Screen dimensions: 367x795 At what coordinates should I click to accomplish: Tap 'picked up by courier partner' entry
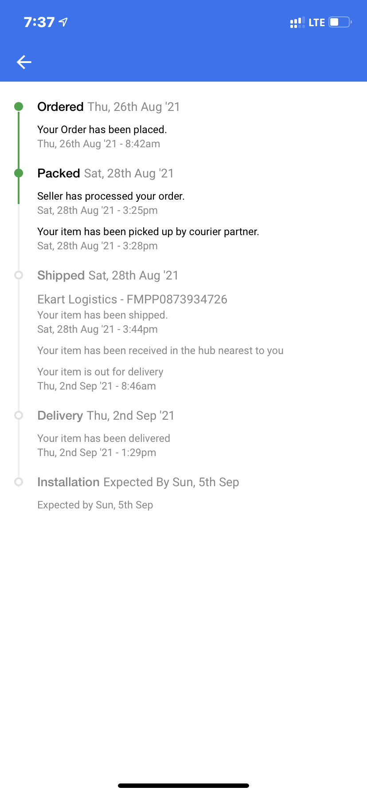click(x=148, y=232)
